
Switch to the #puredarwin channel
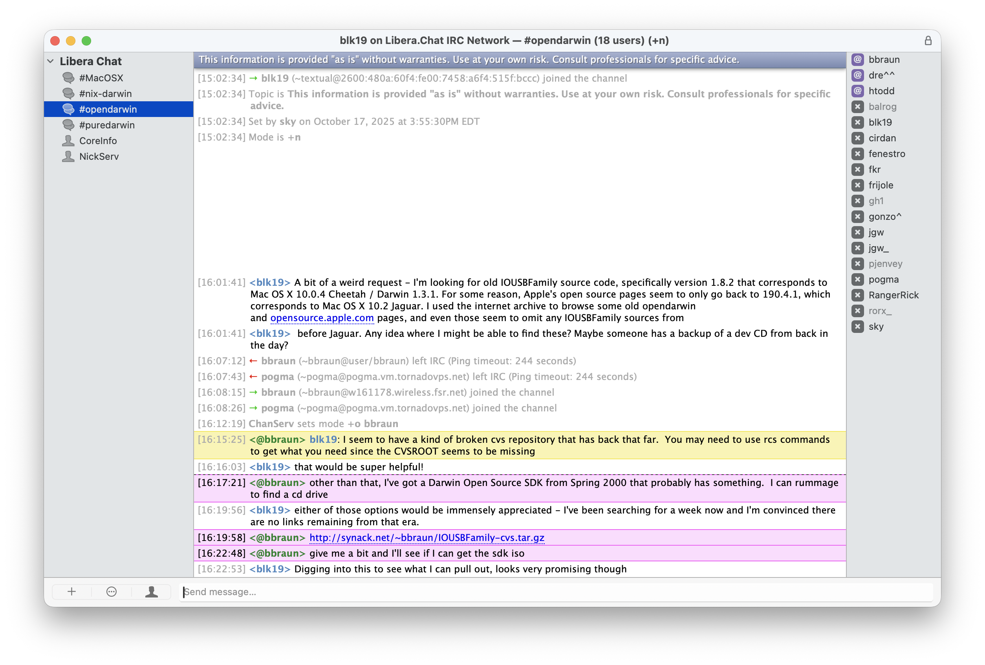tap(107, 124)
